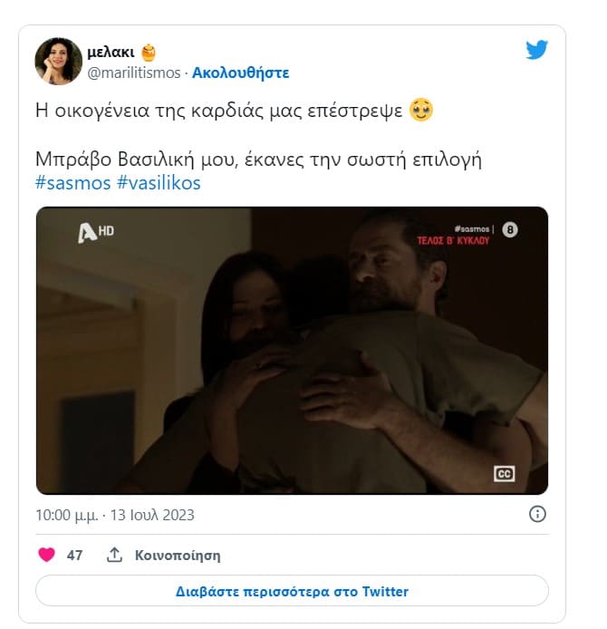Click the smiling emoji in the tweet text

421,110
